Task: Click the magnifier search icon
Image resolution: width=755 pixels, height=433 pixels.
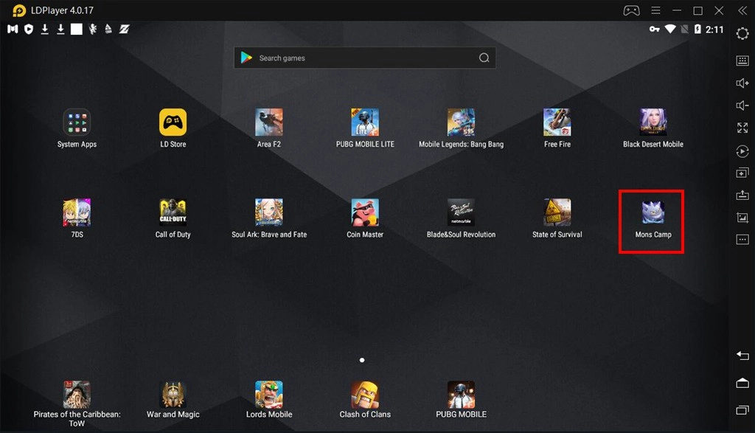Action: click(484, 58)
